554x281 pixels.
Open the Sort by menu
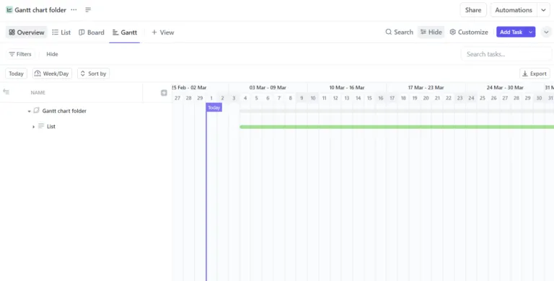click(93, 73)
